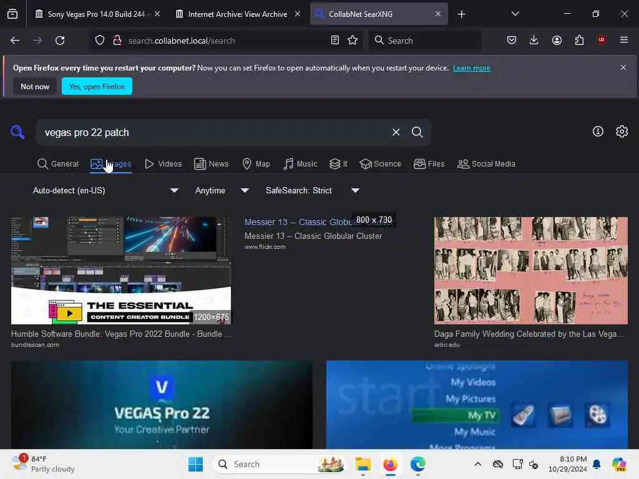Open the tracking protection shield icon
The image size is (639, 479).
[x=100, y=41]
